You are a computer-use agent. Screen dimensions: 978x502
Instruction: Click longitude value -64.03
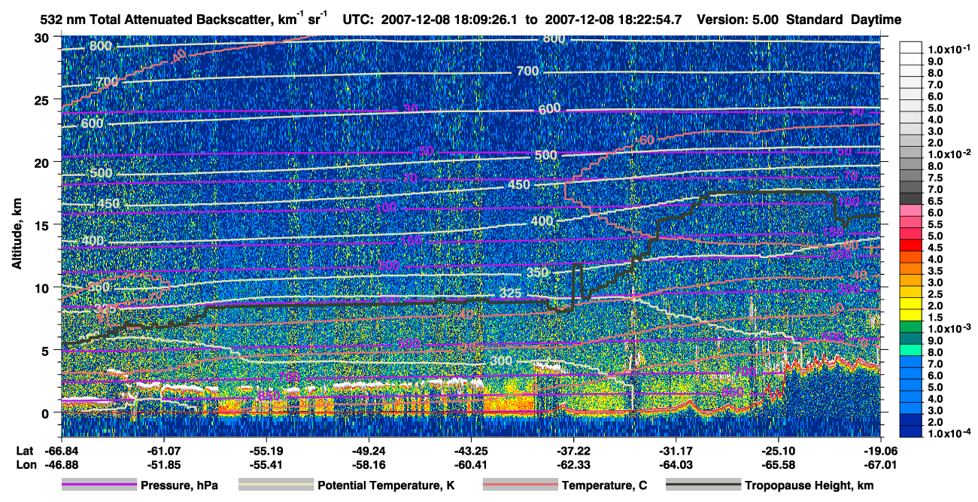(x=676, y=464)
